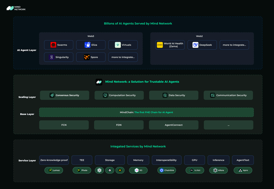Select the Memory service box
Image resolution: width=274 pixels, height=189 pixels.
pyautogui.click(x=138, y=160)
